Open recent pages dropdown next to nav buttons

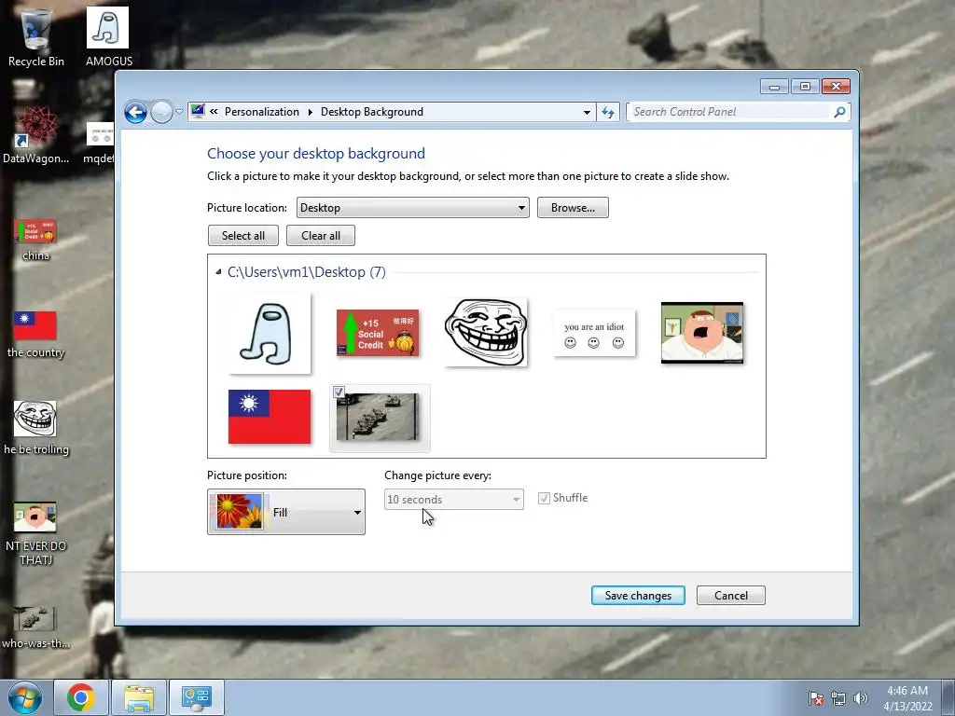coord(179,112)
